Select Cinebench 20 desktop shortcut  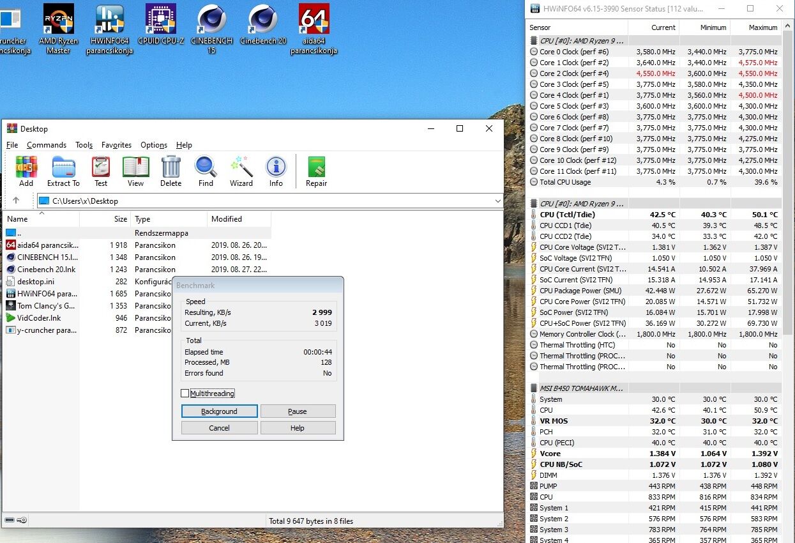pyautogui.click(x=263, y=24)
